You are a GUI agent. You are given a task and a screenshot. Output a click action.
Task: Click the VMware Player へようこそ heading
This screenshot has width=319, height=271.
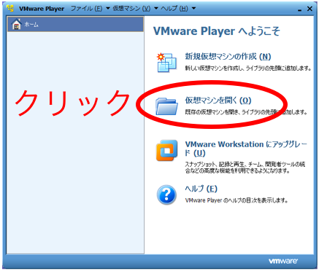(x=217, y=31)
